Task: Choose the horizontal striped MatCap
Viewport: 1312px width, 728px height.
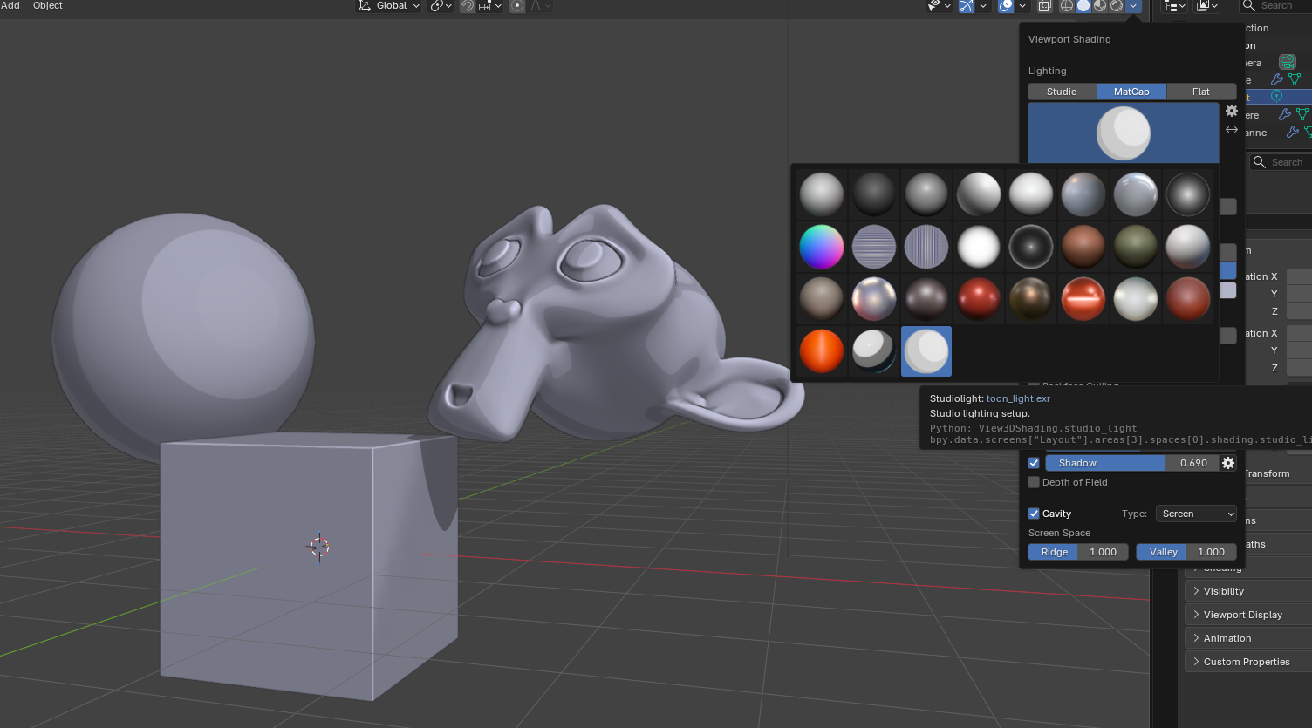Action: (x=874, y=246)
